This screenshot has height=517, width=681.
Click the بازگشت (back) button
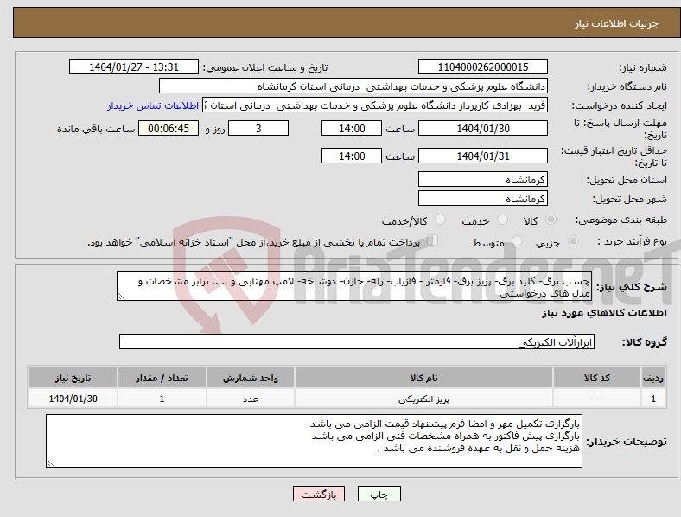[319, 494]
